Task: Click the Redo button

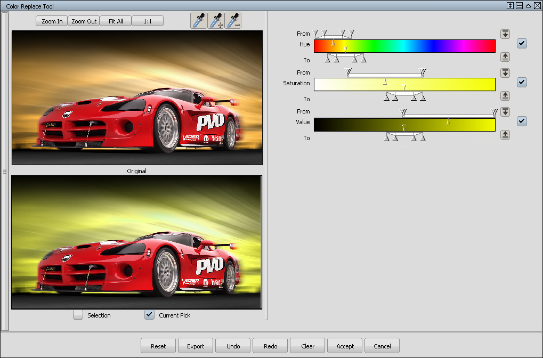Action: click(x=271, y=346)
